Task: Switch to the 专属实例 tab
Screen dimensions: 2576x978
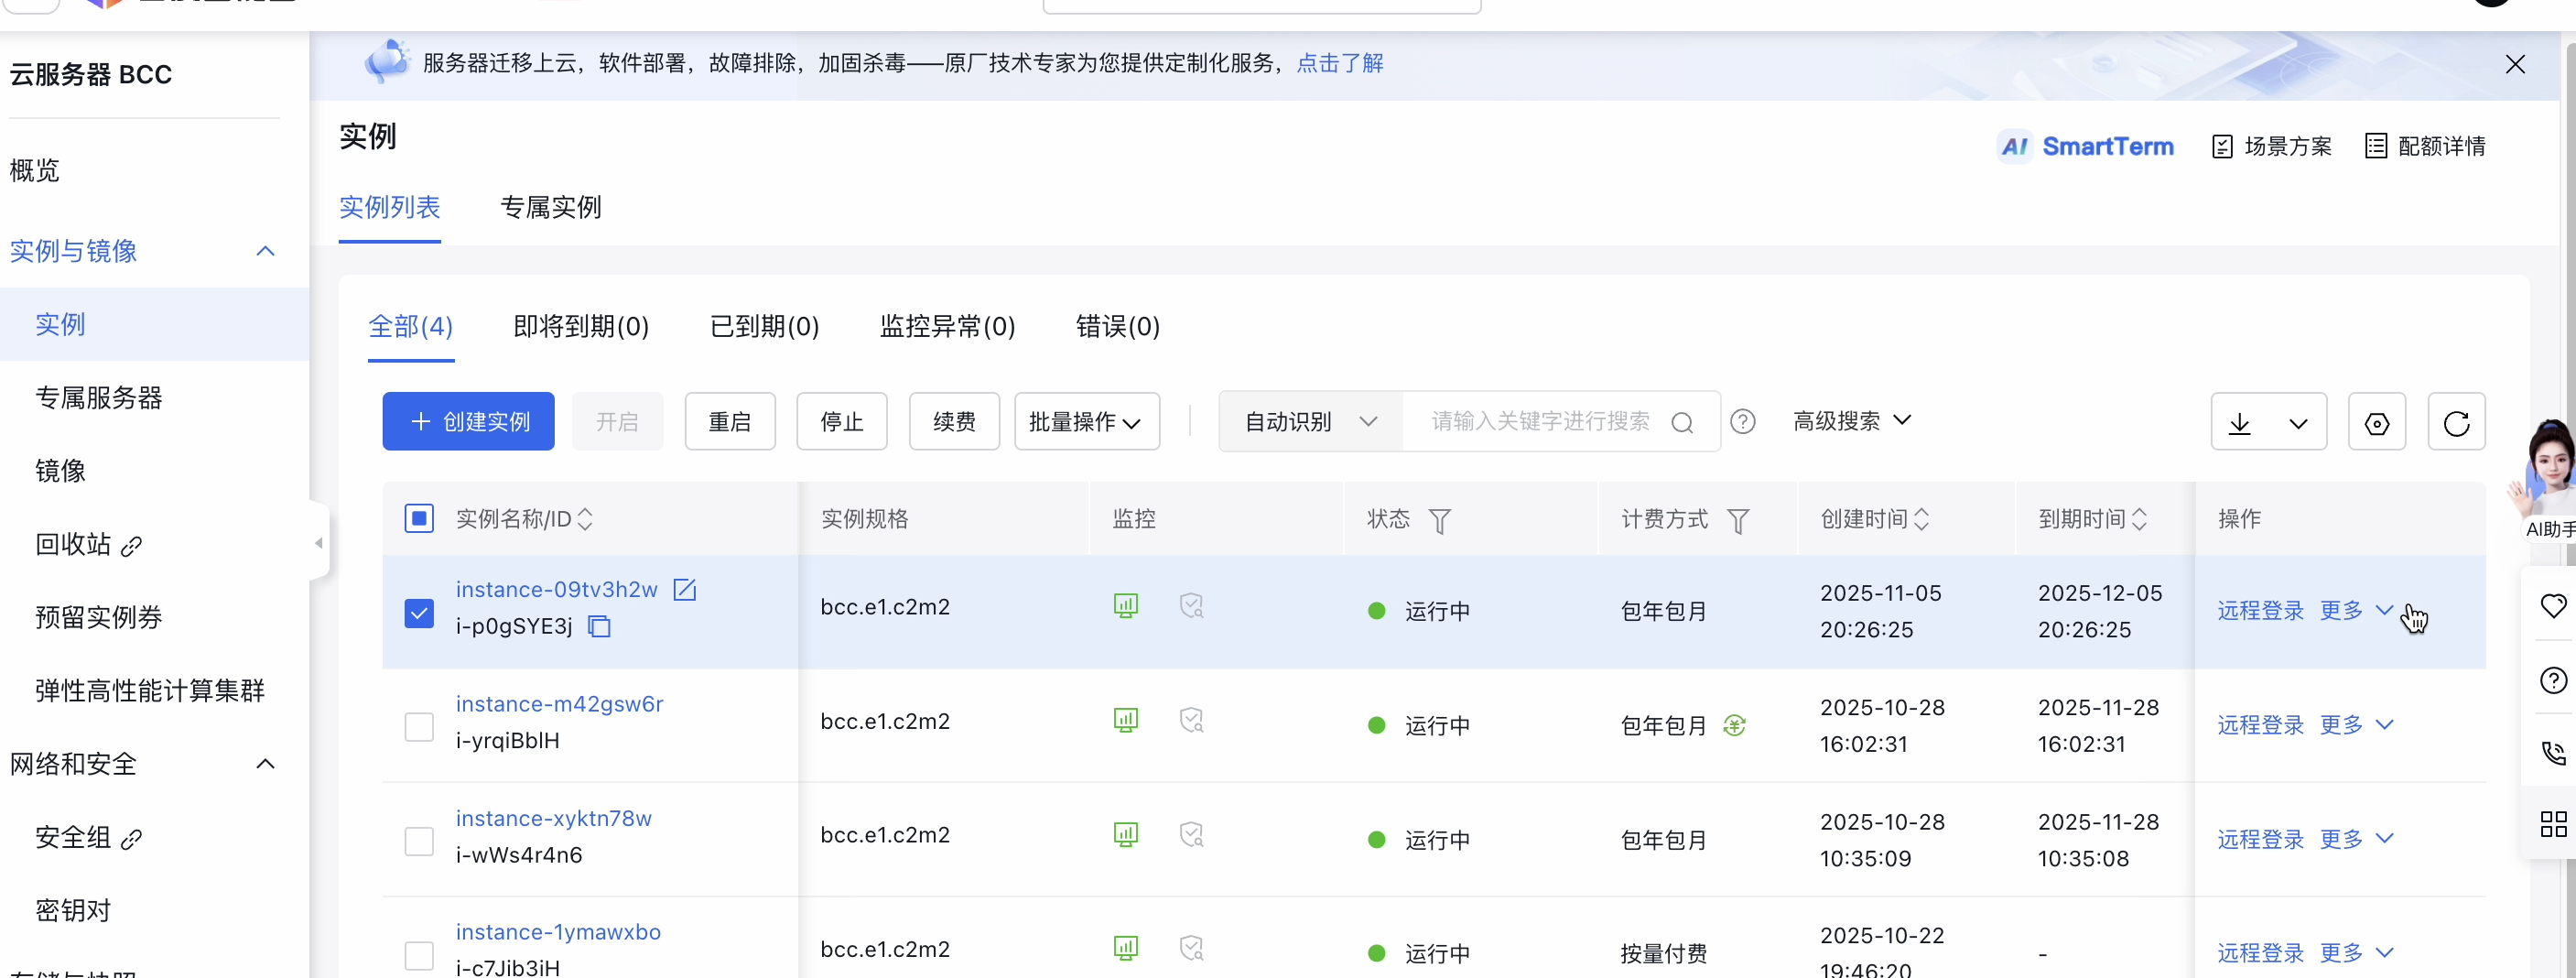Action: pyautogui.click(x=550, y=207)
